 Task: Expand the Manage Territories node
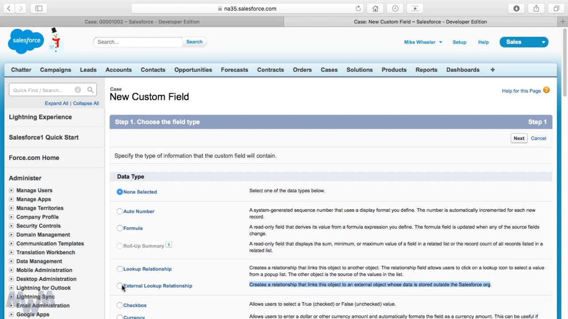(11, 208)
